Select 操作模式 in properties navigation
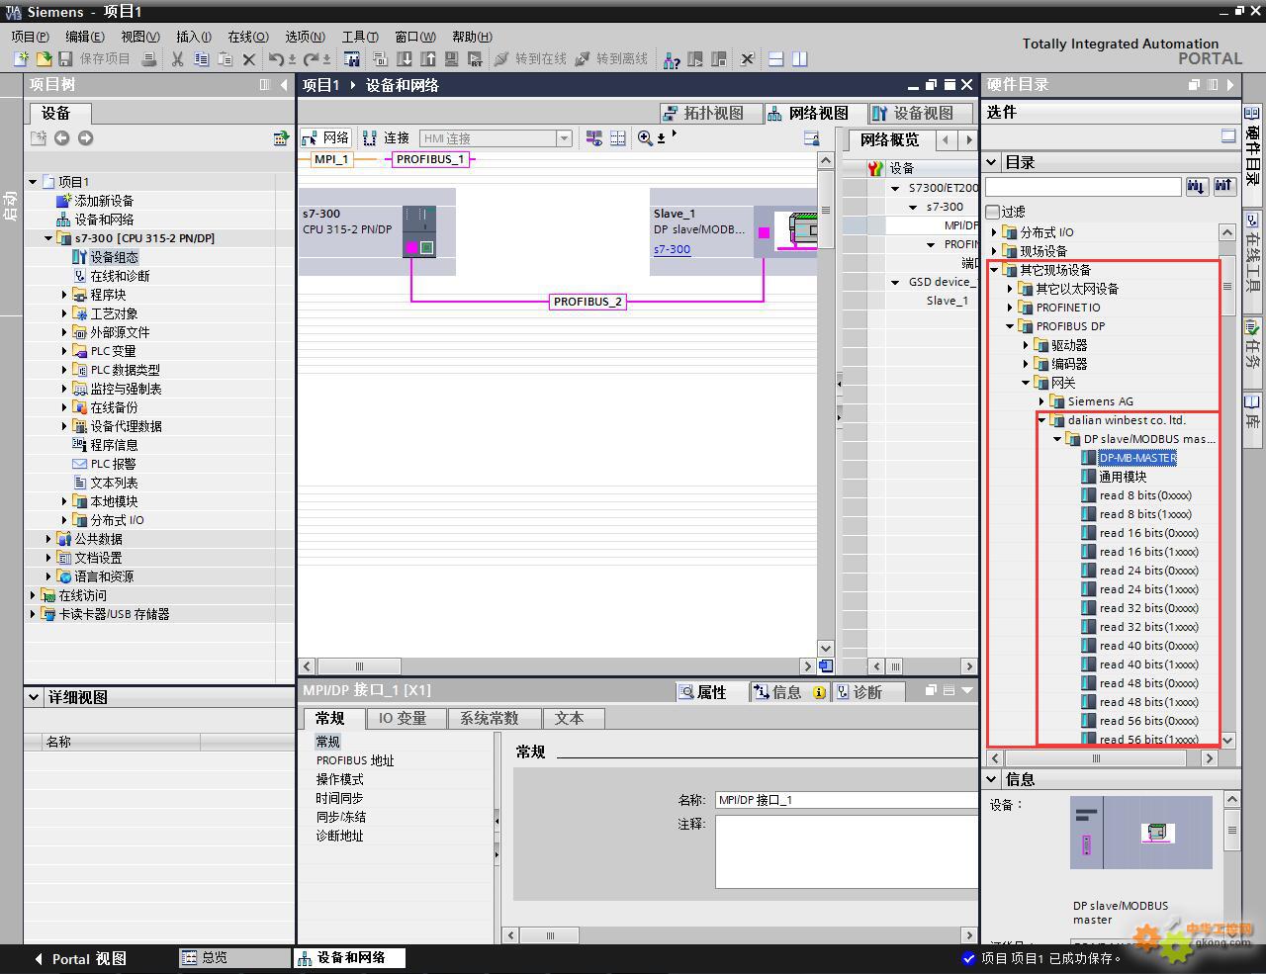 tap(340, 779)
